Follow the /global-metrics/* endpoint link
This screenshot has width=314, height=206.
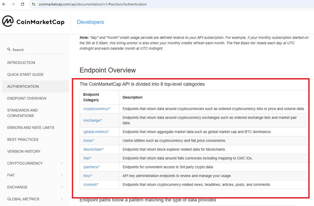coord(96,132)
